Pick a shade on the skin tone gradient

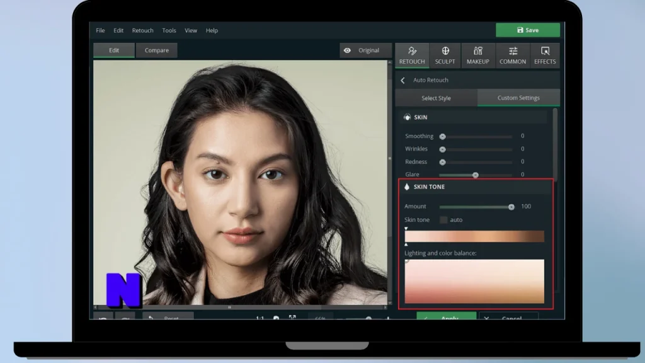click(474, 236)
